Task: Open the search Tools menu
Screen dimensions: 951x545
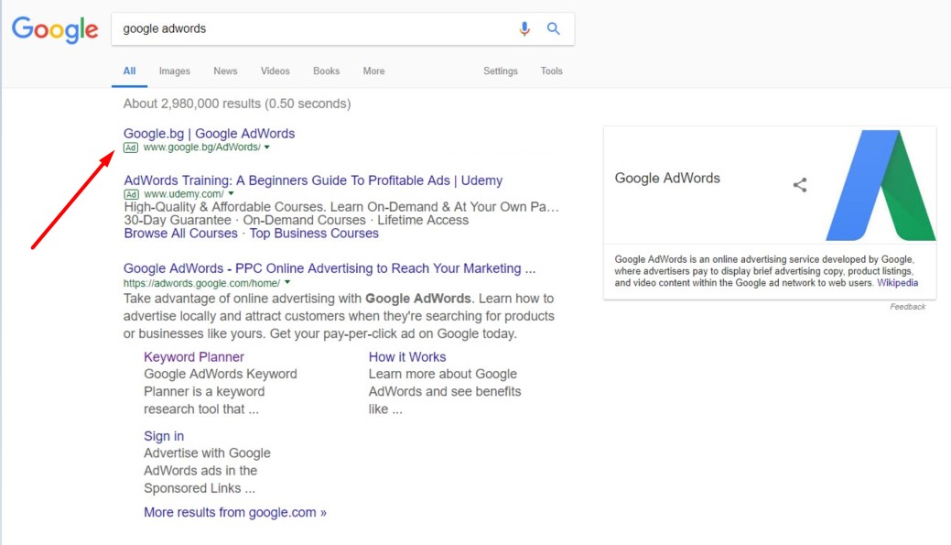Action: tap(551, 71)
